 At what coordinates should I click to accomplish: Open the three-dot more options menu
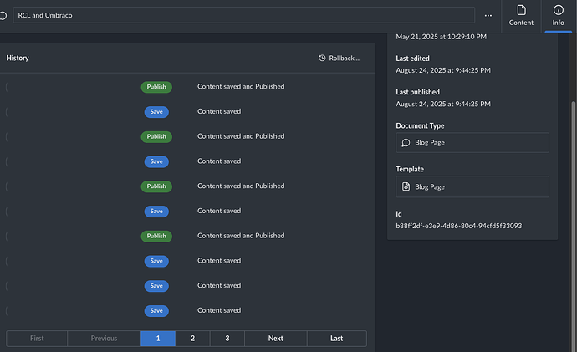point(488,16)
